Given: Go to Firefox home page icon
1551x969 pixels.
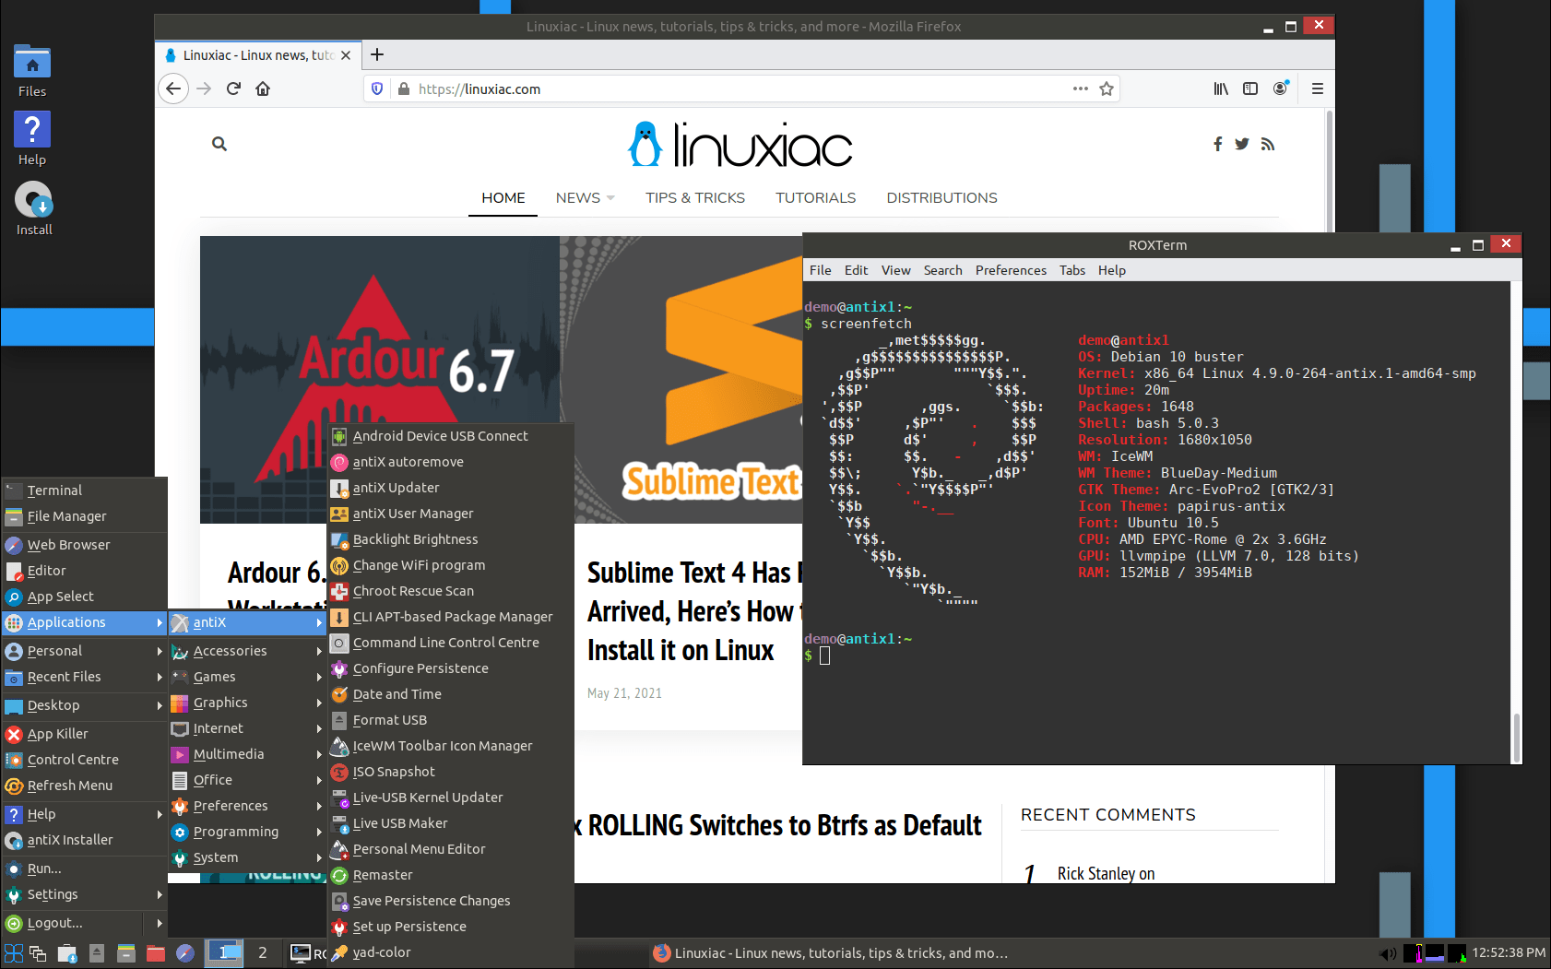Looking at the screenshot, I should [x=263, y=89].
